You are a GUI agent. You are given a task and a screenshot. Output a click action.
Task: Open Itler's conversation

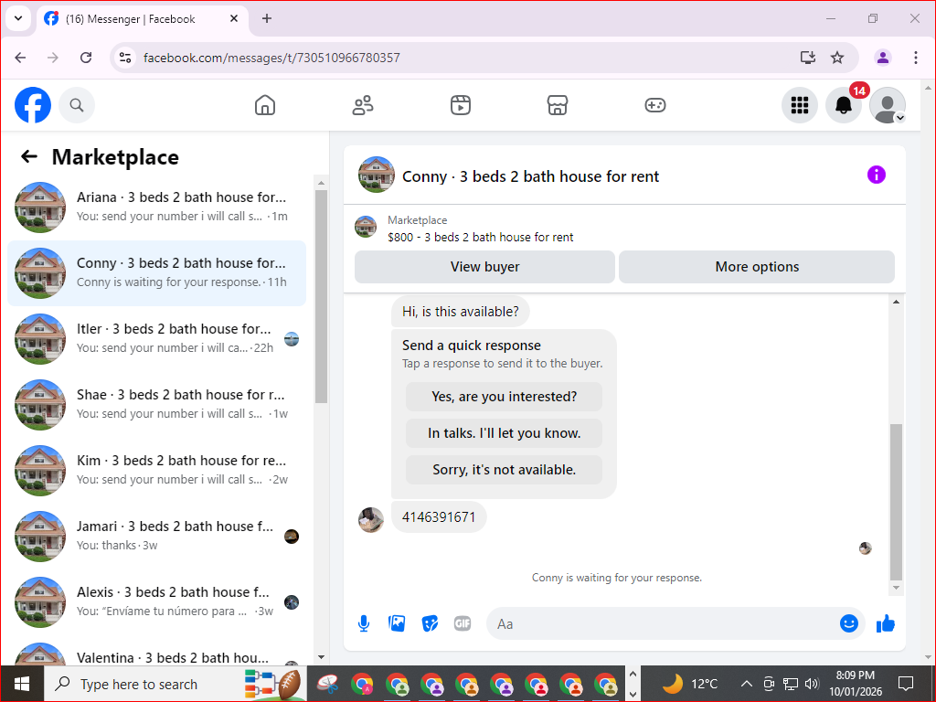coord(157,338)
